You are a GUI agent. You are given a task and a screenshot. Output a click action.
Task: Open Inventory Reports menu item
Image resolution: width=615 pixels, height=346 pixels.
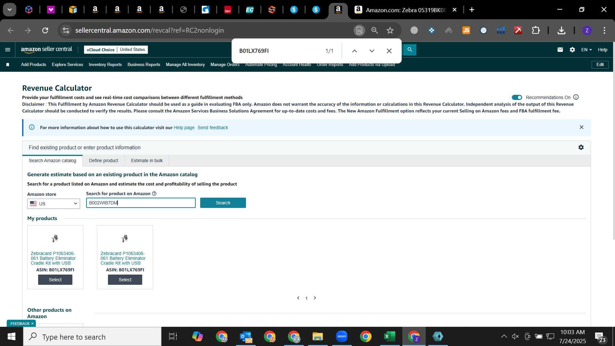tap(105, 65)
